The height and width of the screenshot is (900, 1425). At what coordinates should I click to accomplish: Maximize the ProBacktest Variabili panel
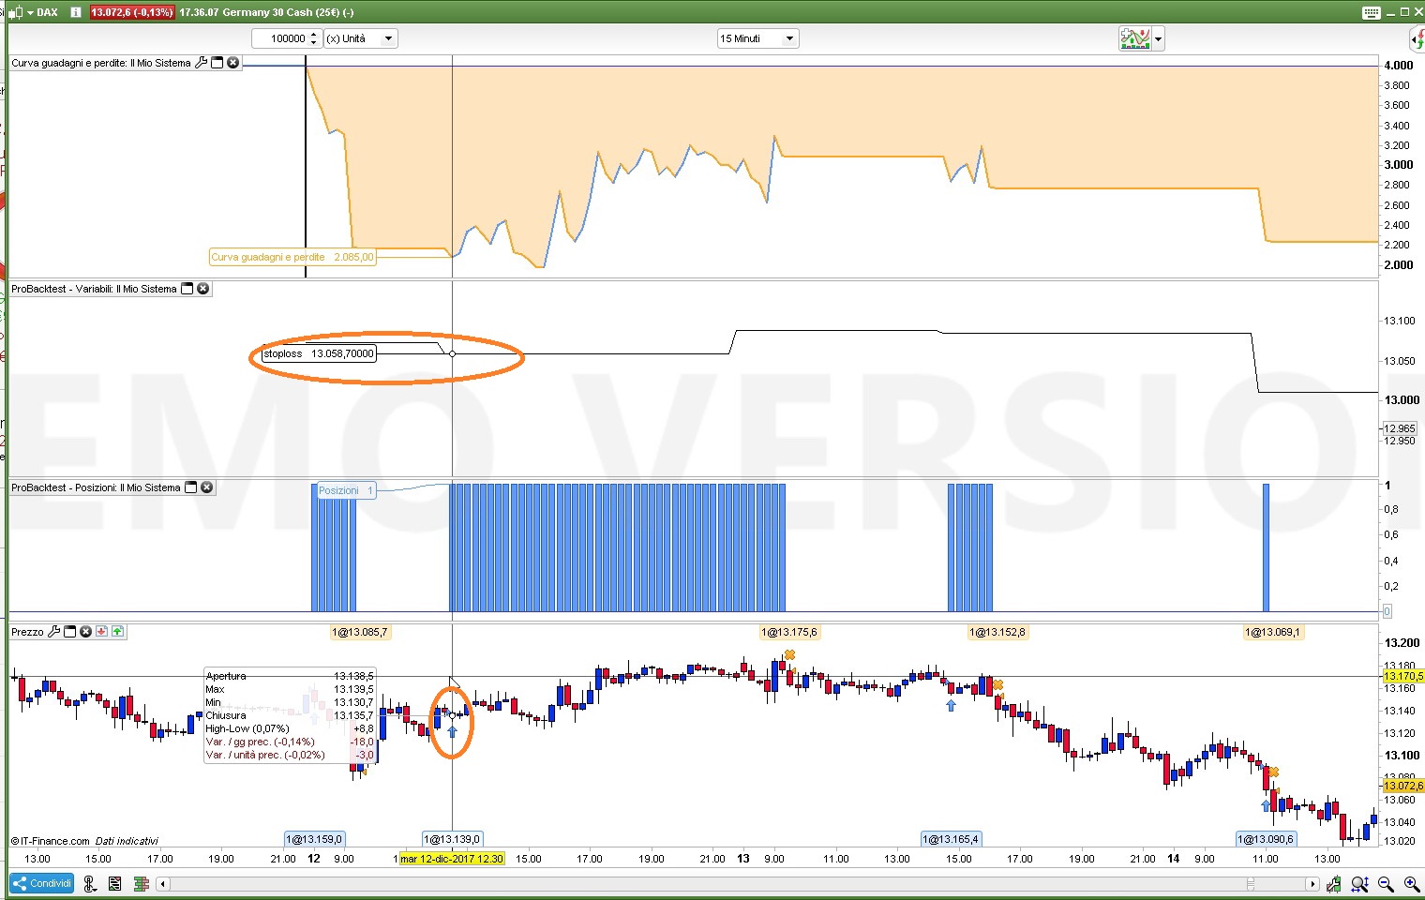pyautogui.click(x=187, y=289)
